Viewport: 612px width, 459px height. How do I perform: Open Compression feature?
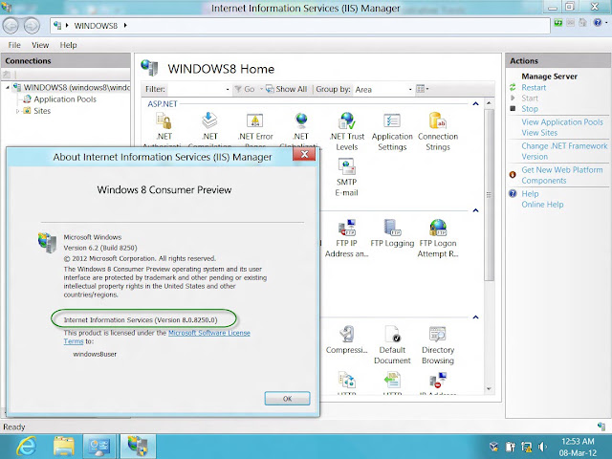(x=346, y=340)
